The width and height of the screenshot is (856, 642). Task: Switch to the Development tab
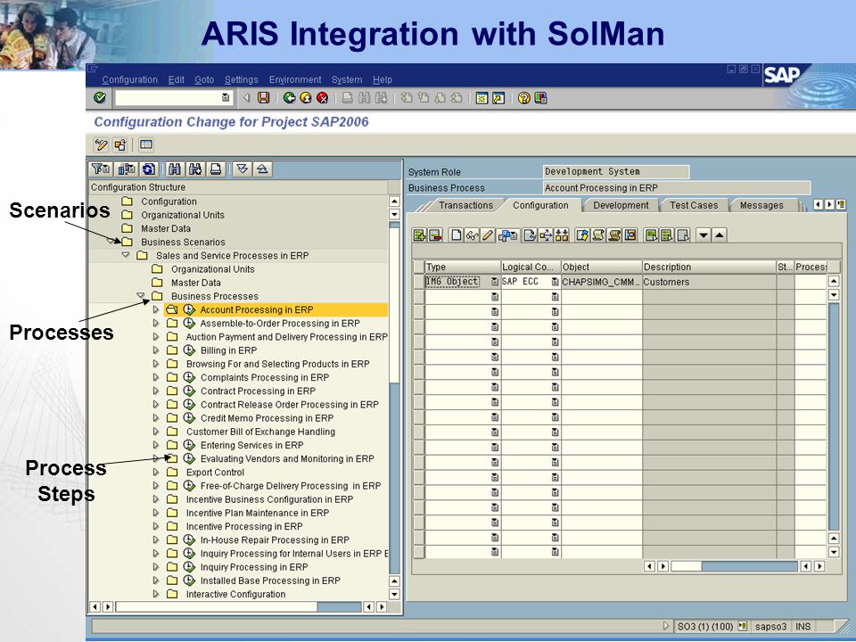[x=621, y=205]
